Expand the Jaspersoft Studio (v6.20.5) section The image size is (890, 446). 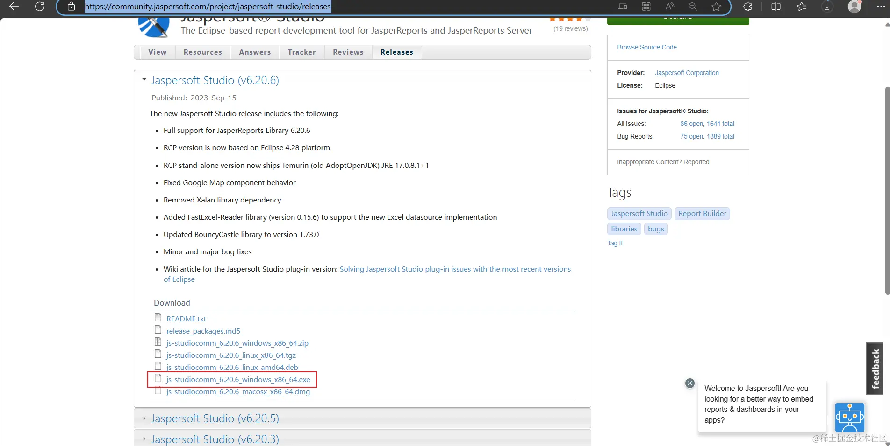coord(144,418)
